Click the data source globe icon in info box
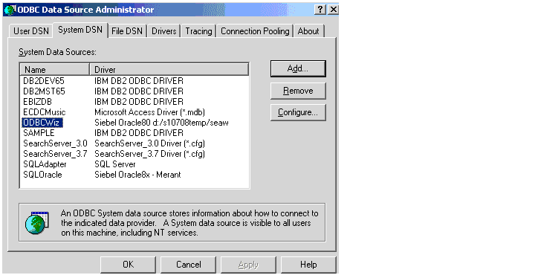 [x=37, y=222]
